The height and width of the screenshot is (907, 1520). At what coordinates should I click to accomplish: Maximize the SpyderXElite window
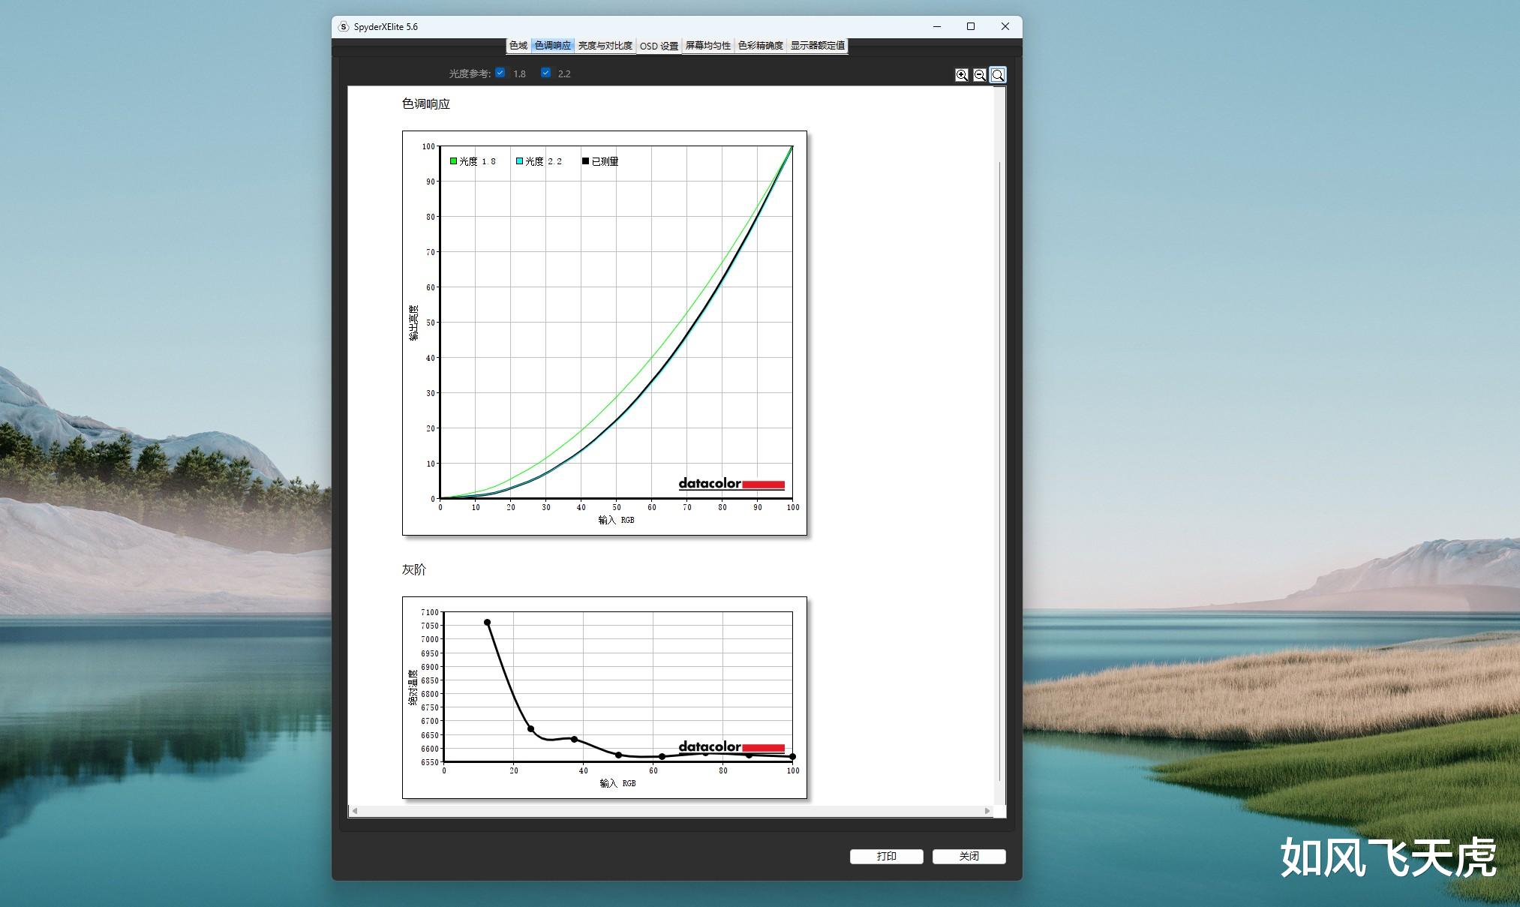click(970, 26)
